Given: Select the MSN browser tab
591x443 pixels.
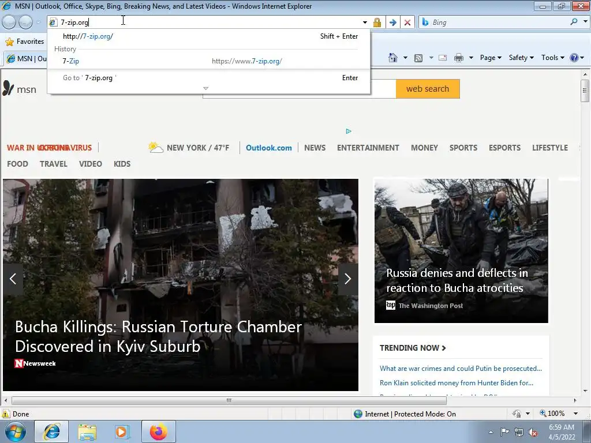Looking at the screenshot, I should 25,59.
